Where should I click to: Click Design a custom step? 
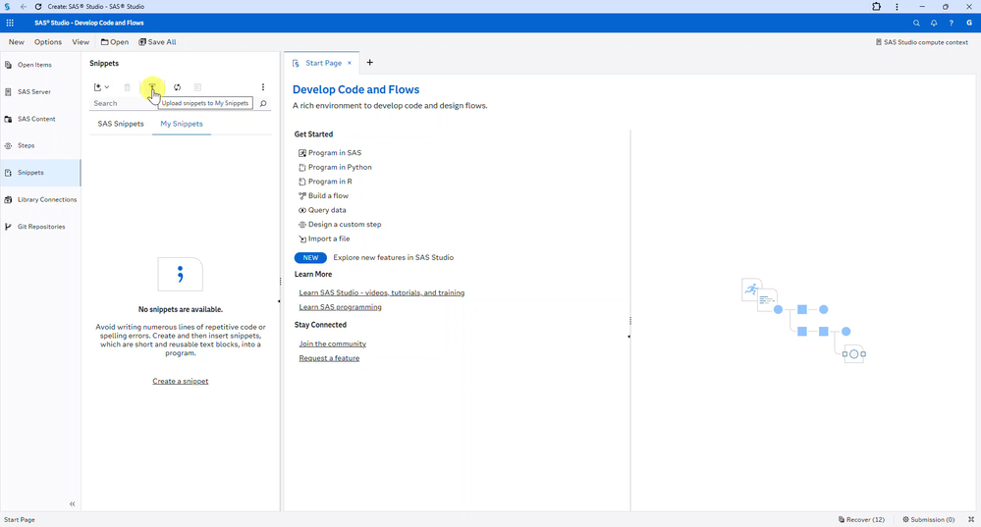[340, 225]
